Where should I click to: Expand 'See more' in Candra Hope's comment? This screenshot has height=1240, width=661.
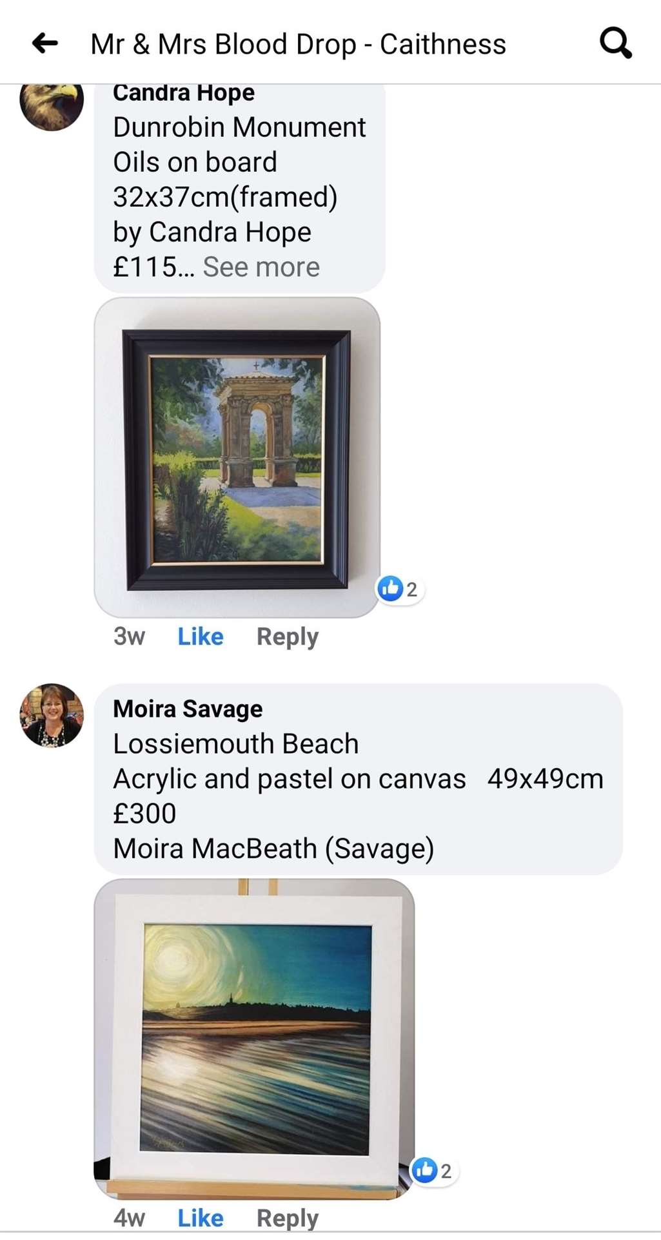261,267
